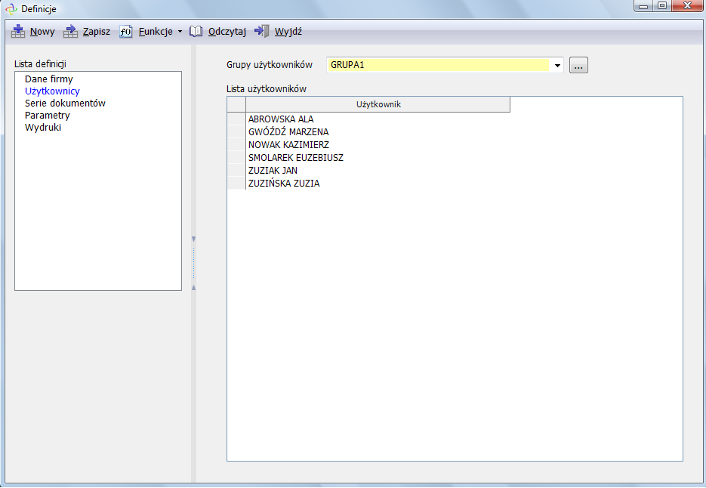Select Serie dokumentów in definitions list
706x488 pixels.
tap(65, 103)
